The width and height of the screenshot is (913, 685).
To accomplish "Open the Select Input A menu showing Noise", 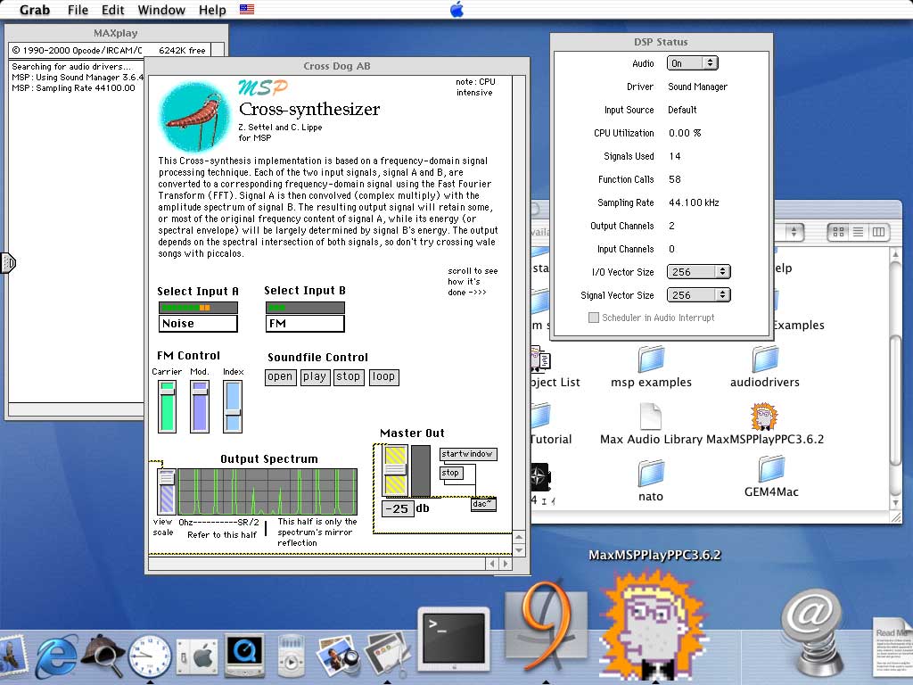I will (x=198, y=324).
